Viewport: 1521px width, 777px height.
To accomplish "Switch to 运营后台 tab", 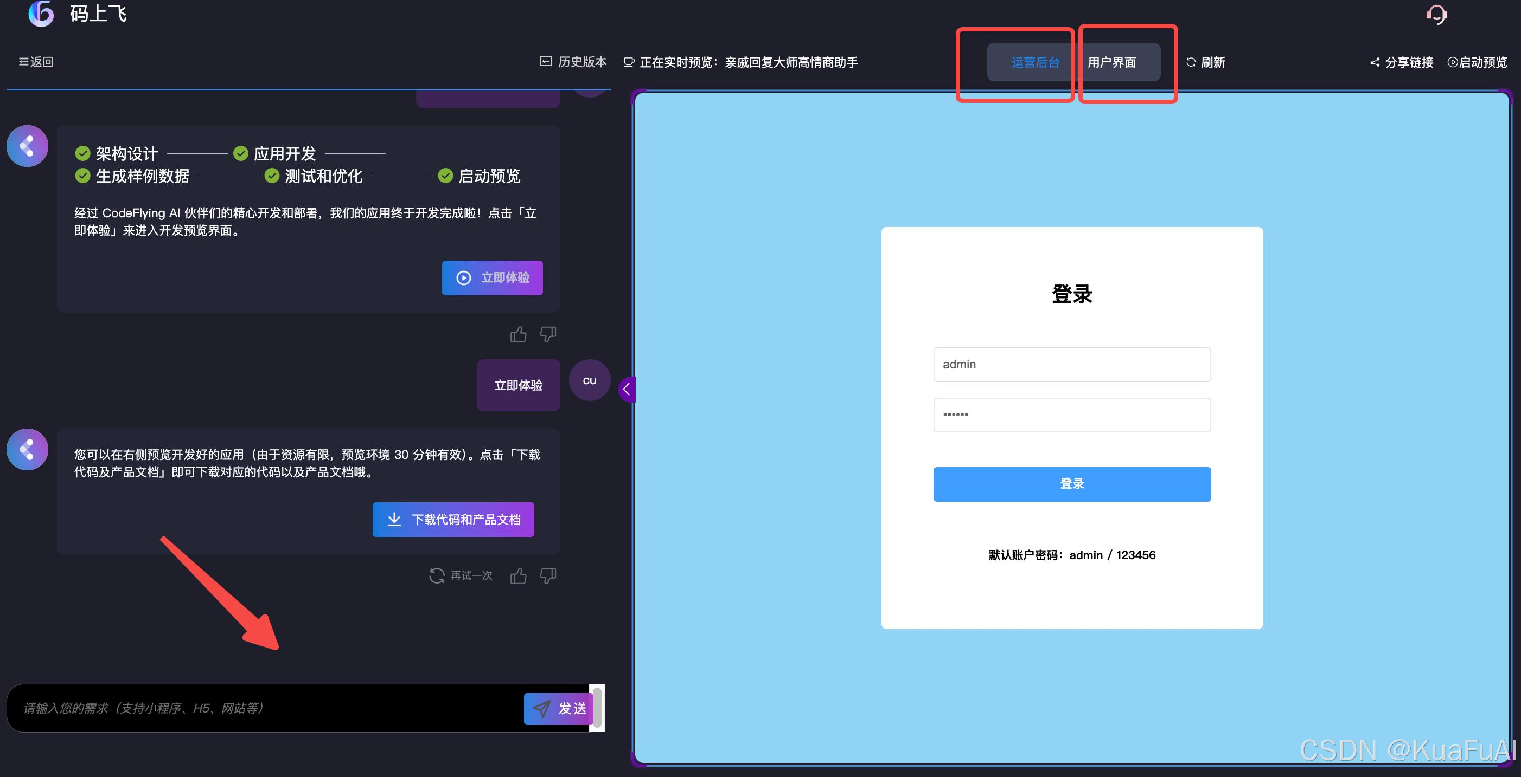I will [x=1034, y=62].
